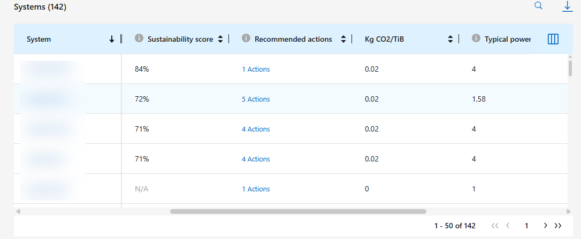Screen dimensions: 581x239
Task: Click the vertical scrollbar thumb
Action: tap(570, 68)
